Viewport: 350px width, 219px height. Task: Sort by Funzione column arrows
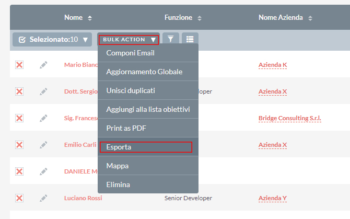click(x=200, y=18)
